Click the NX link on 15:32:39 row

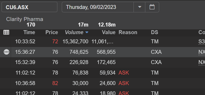click(x=202, y=62)
